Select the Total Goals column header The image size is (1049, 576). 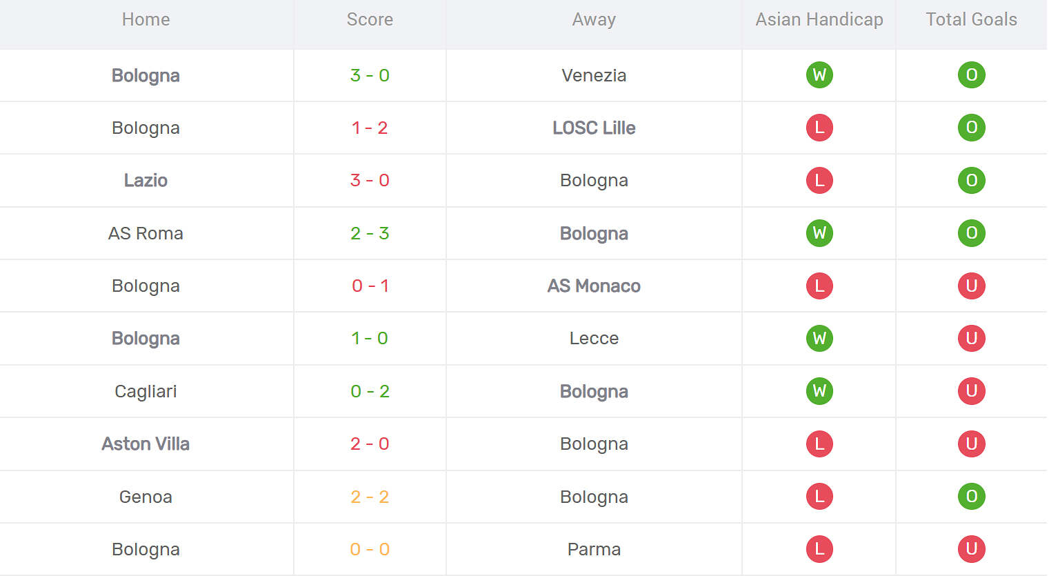click(x=971, y=19)
